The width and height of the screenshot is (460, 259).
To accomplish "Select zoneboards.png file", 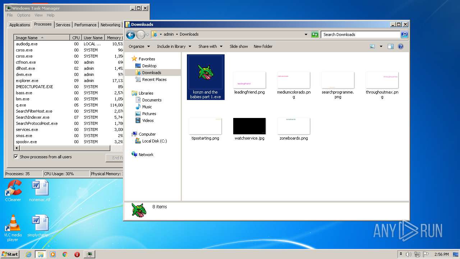I will click(x=294, y=129).
